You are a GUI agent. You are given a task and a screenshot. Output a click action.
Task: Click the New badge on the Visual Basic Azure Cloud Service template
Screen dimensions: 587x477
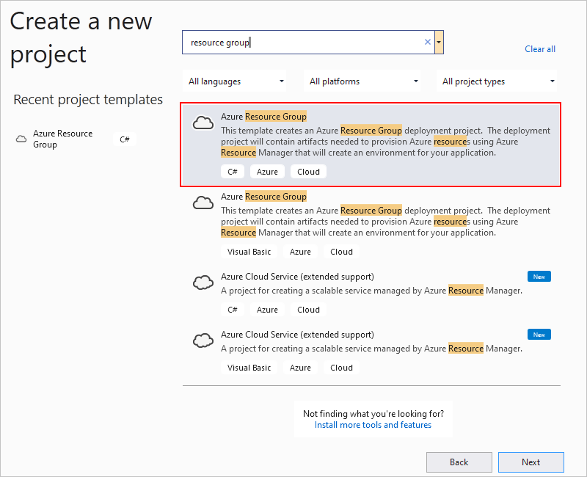(x=539, y=335)
